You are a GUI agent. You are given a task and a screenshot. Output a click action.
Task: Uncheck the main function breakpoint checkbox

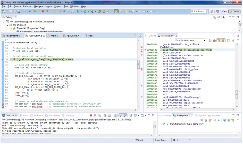164,124
